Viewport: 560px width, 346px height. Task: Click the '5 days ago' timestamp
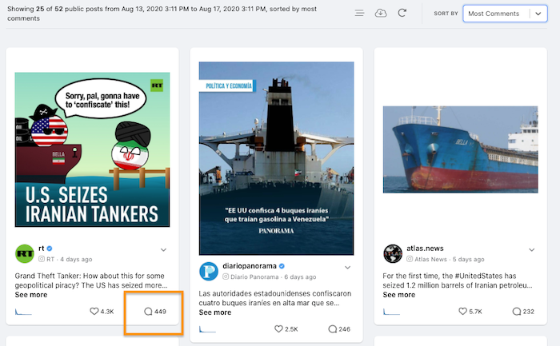click(468, 260)
